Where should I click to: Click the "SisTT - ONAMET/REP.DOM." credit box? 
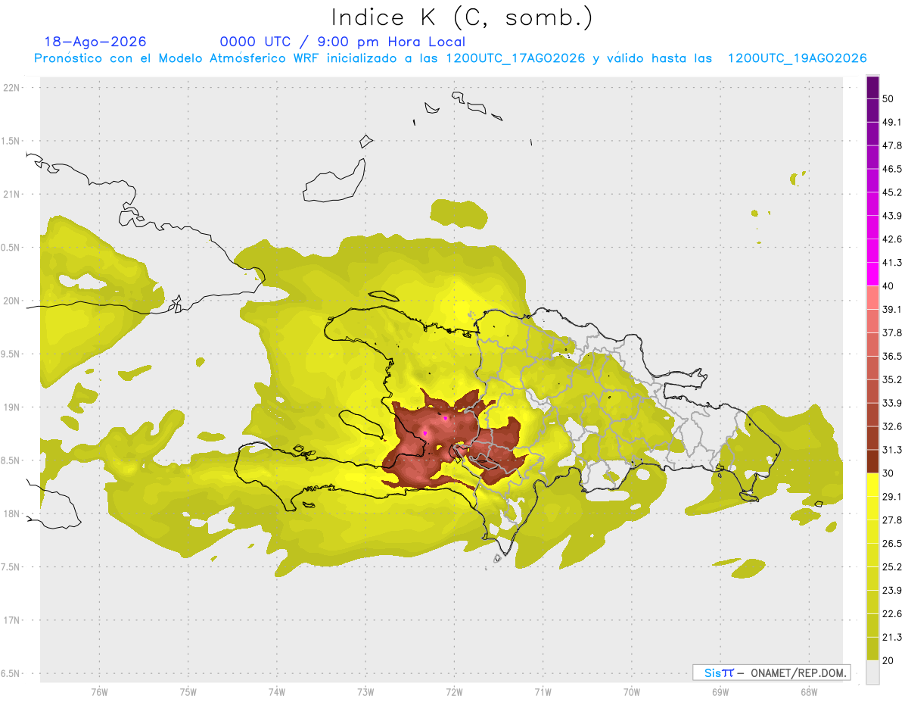[x=771, y=672]
